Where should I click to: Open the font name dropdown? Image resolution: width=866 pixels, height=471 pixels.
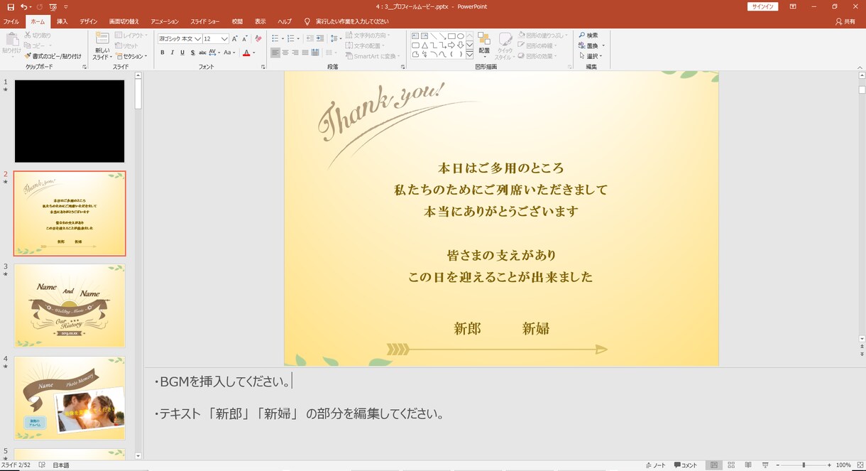point(198,38)
